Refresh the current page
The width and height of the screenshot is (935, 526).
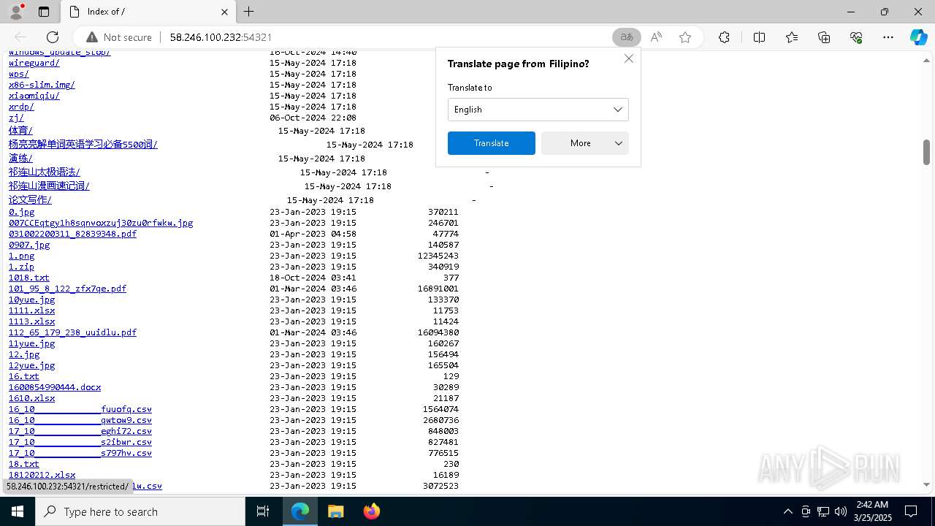coord(53,37)
